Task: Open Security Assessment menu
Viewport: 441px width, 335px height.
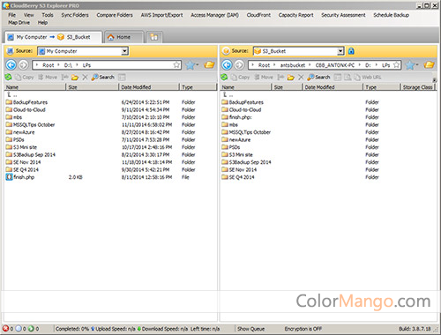Action: click(x=343, y=15)
